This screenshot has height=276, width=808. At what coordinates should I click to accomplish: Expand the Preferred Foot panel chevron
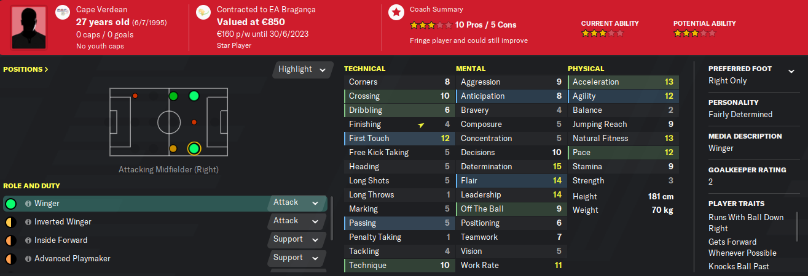[x=791, y=71]
